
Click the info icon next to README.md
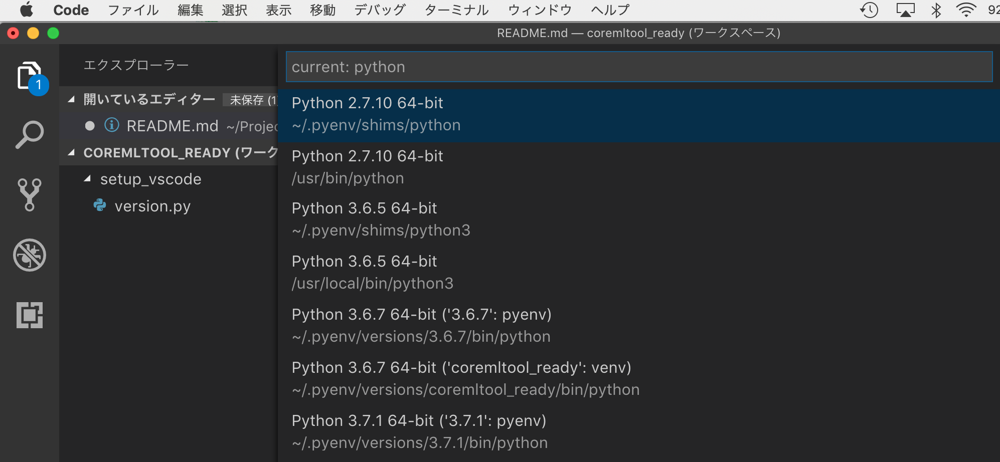[112, 125]
